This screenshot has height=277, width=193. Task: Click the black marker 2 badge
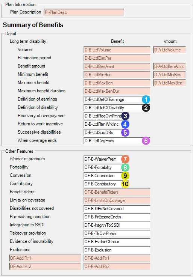[146, 108]
